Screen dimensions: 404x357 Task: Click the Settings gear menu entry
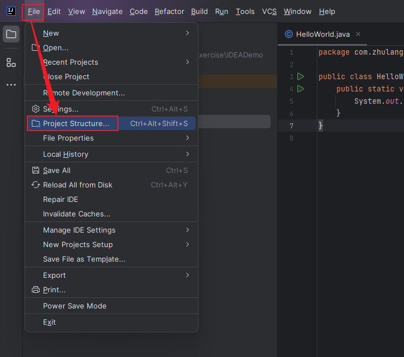(60, 109)
